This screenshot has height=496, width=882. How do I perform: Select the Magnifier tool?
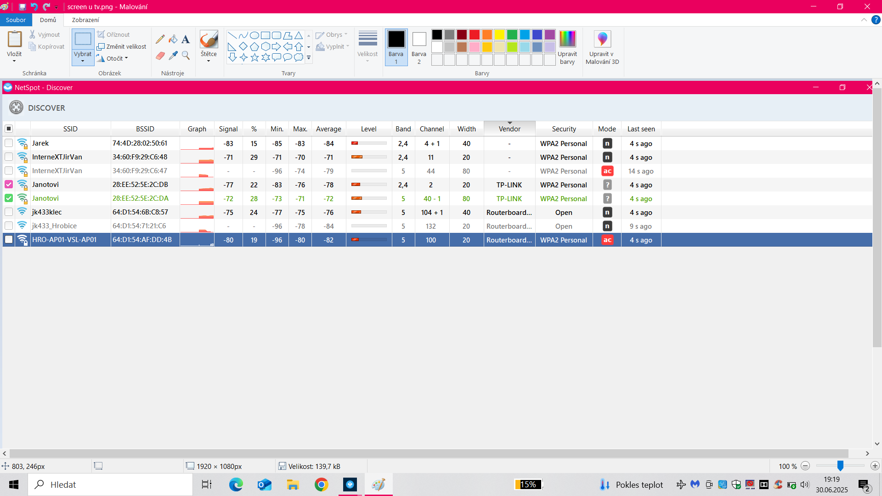(186, 56)
